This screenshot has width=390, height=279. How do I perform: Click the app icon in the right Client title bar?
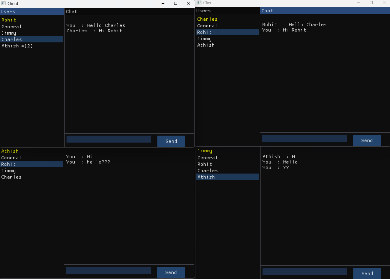(199, 3)
